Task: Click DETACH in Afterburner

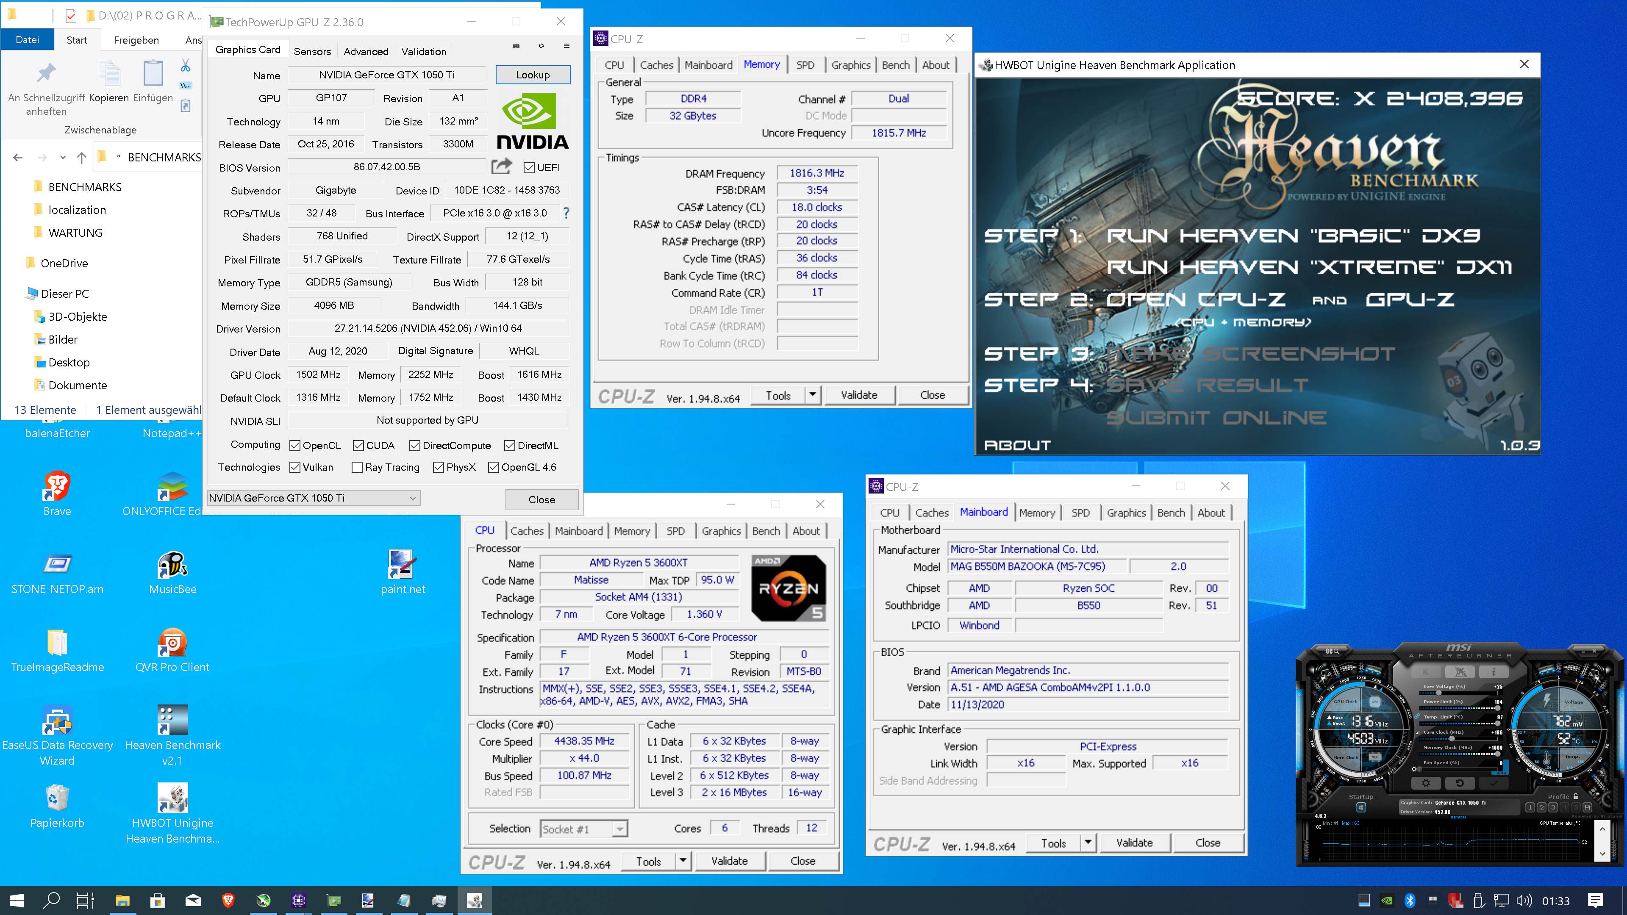Action: click(1458, 817)
